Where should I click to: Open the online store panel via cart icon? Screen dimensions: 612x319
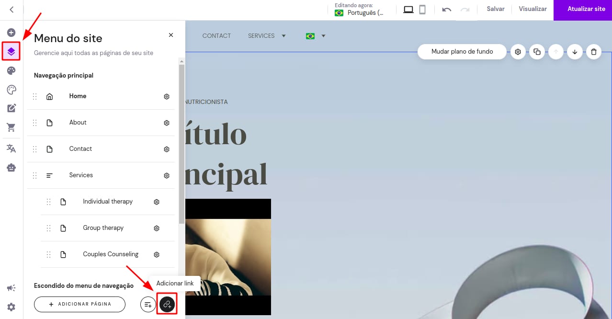pos(11,127)
